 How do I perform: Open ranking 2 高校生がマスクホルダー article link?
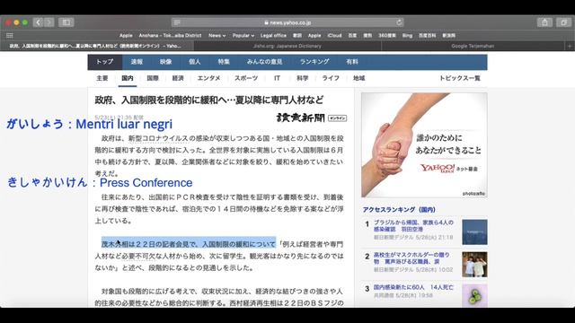[x=411, y=258]
